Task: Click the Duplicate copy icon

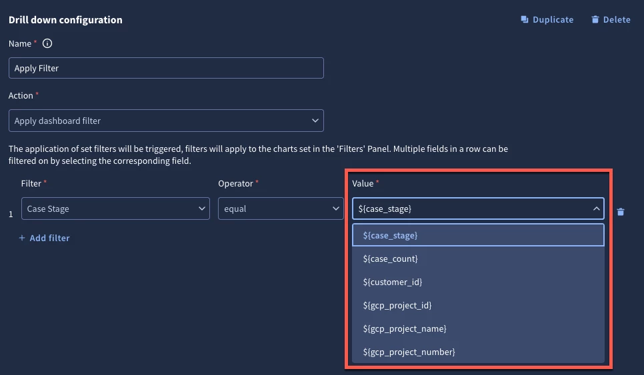Action: [x=525, y=19]
